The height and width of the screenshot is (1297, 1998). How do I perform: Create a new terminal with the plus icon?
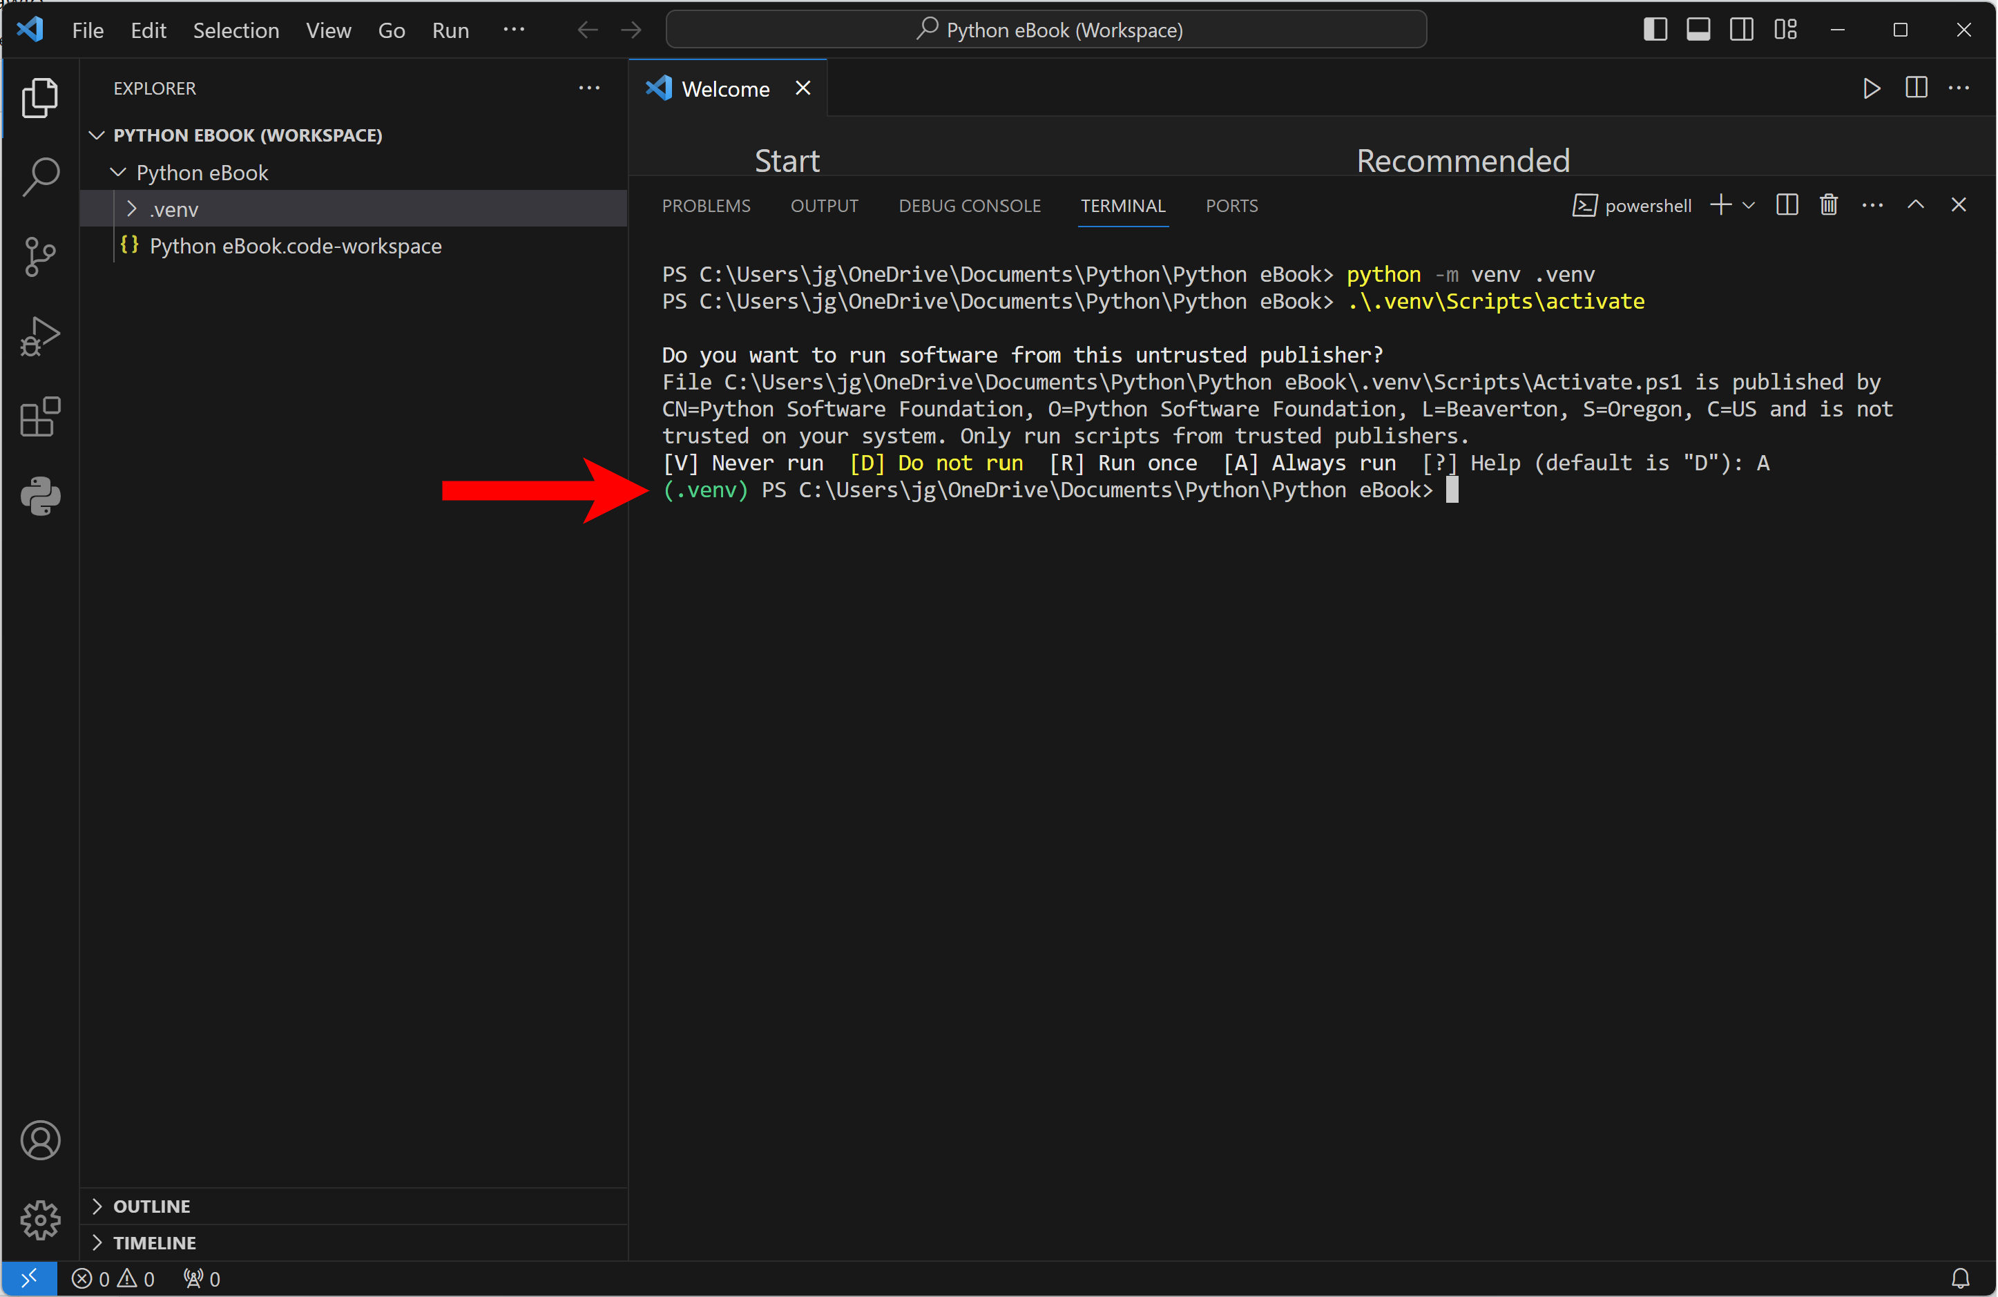tap(1720, 205)
